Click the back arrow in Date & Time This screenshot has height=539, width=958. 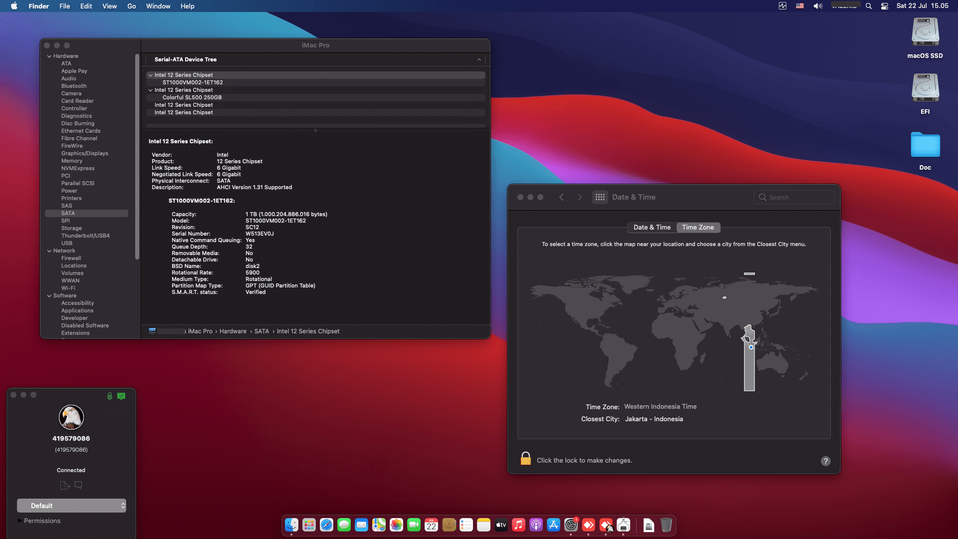(x=561, y=197)
